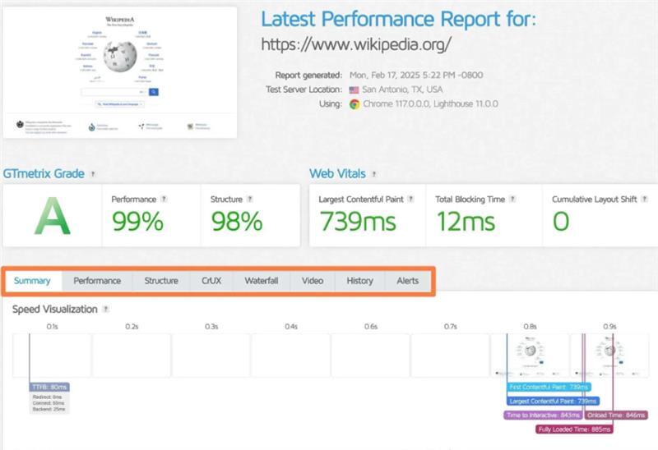Click Total Blocking Time help icon

(512, 199)
